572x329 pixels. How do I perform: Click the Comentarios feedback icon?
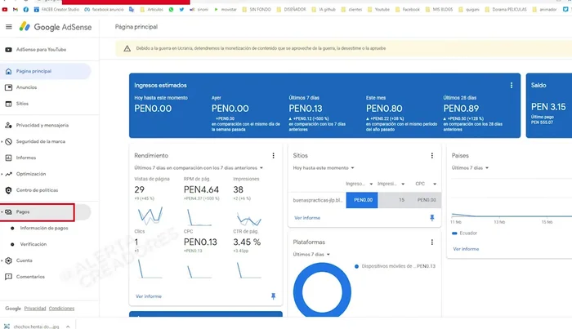click(x=8, y=277)
